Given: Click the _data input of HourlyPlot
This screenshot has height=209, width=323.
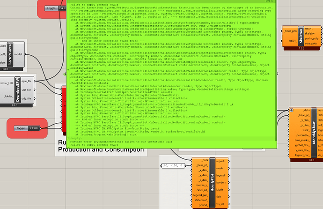Looking at the screenshot, I should (205, 160).
